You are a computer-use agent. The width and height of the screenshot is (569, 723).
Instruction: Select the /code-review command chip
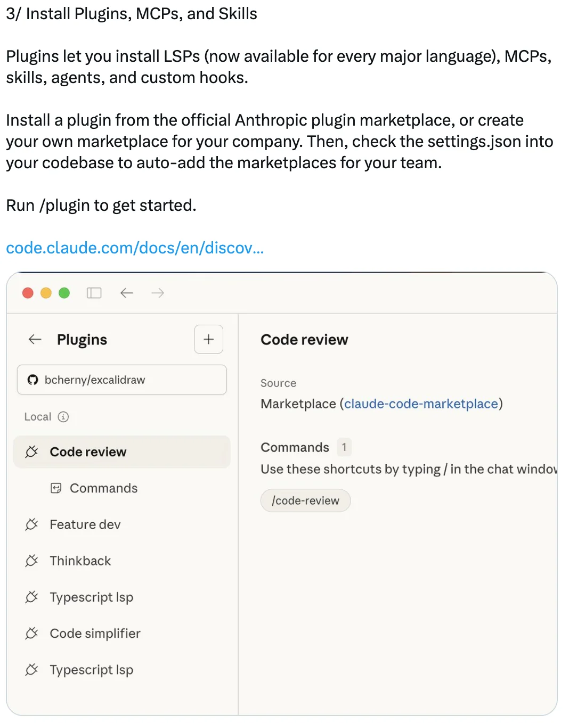click(305, 500)
